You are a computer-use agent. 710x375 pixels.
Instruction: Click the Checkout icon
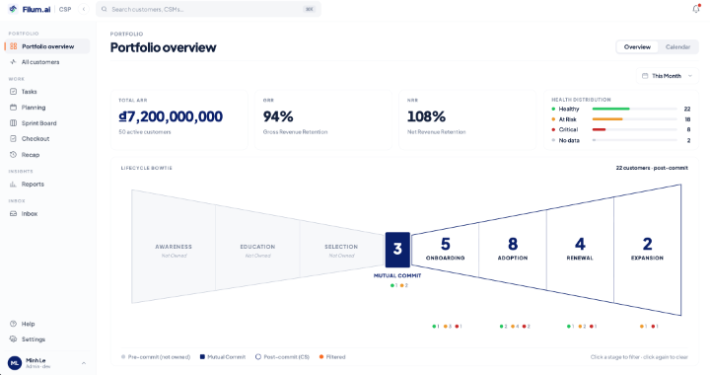(13, 138)
